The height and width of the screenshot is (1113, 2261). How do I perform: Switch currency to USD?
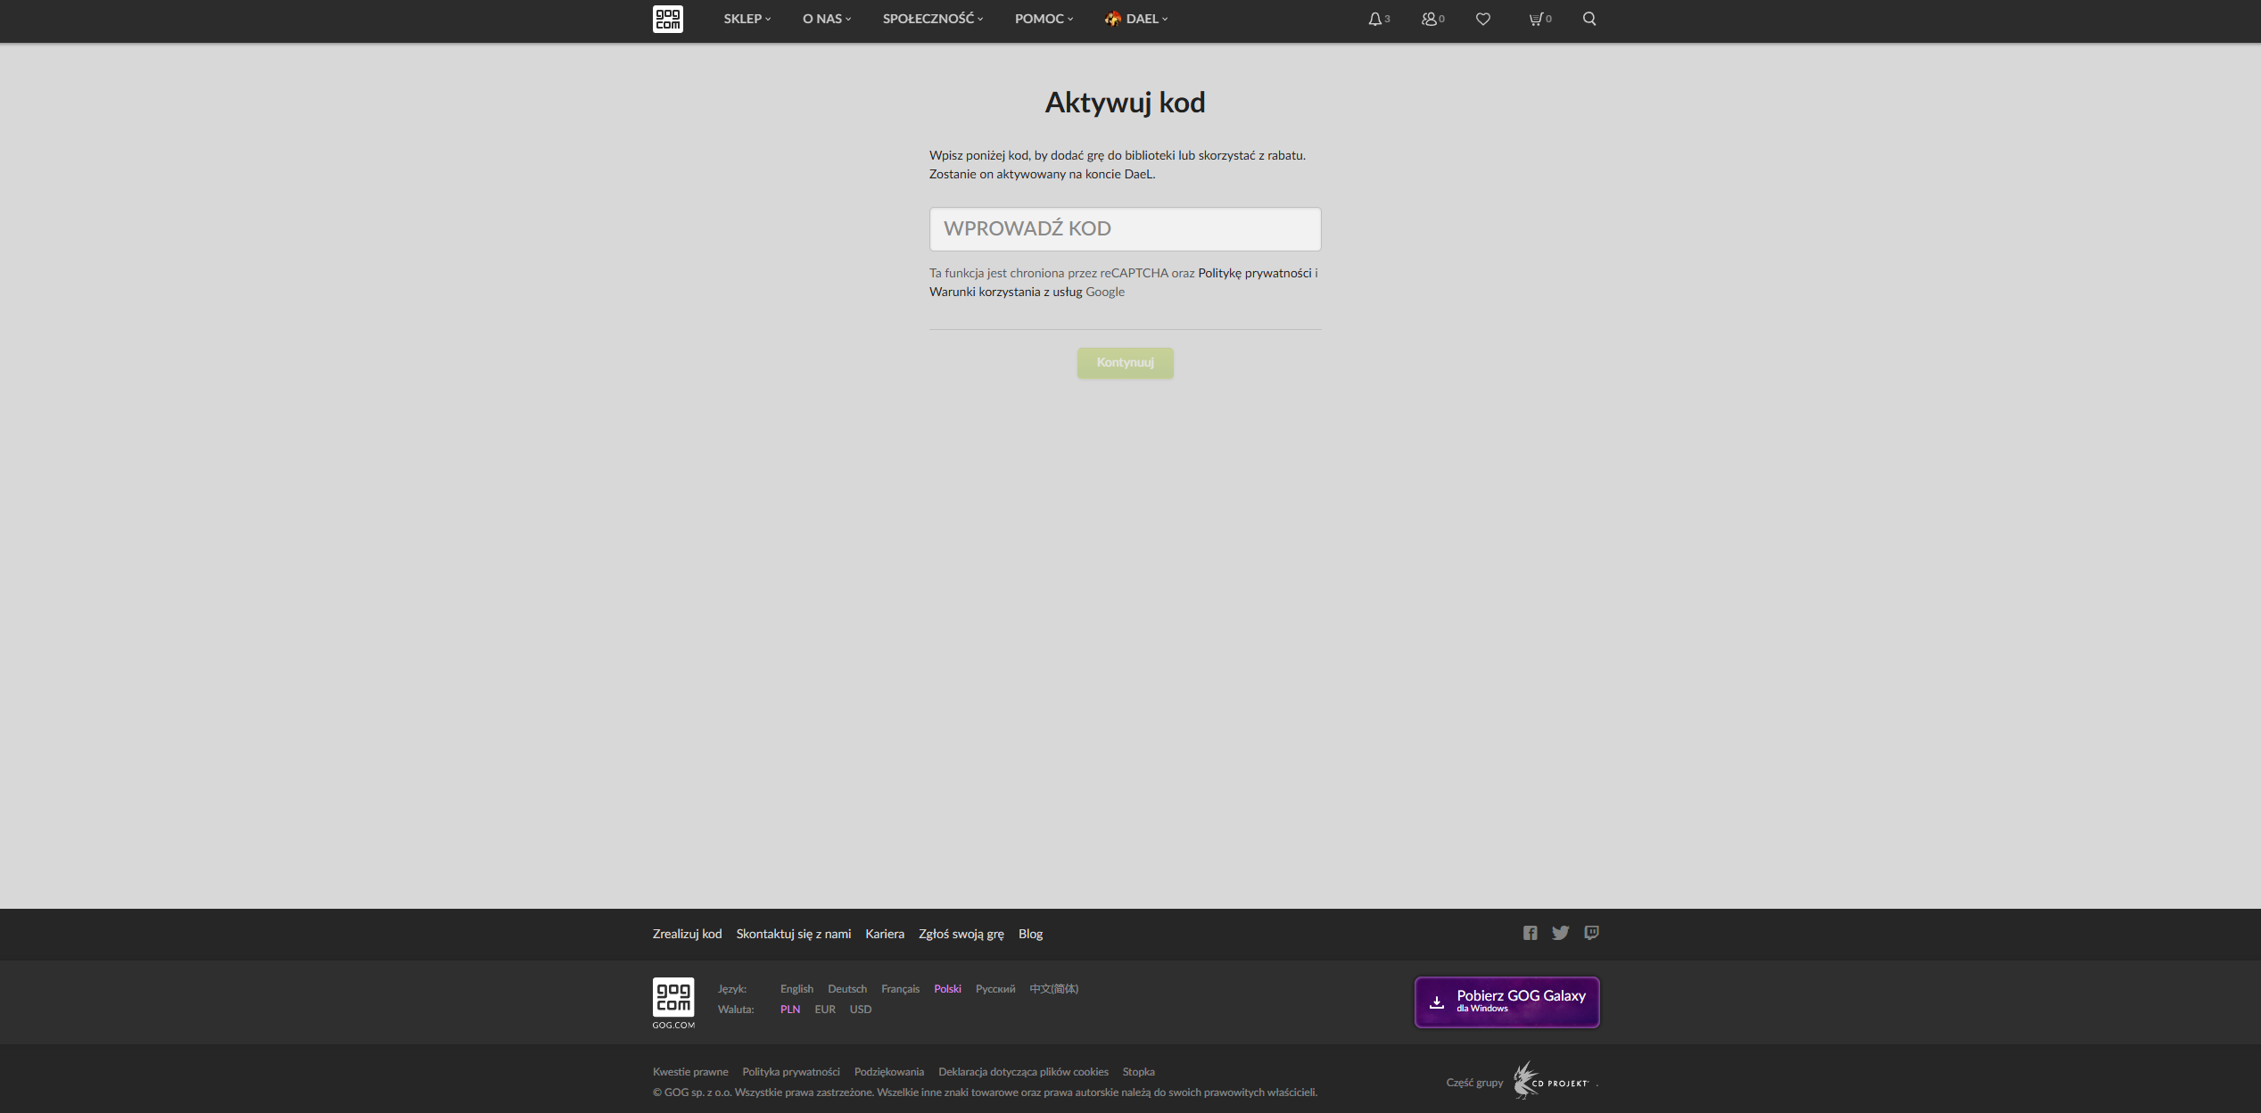[x=860, y=1010]
